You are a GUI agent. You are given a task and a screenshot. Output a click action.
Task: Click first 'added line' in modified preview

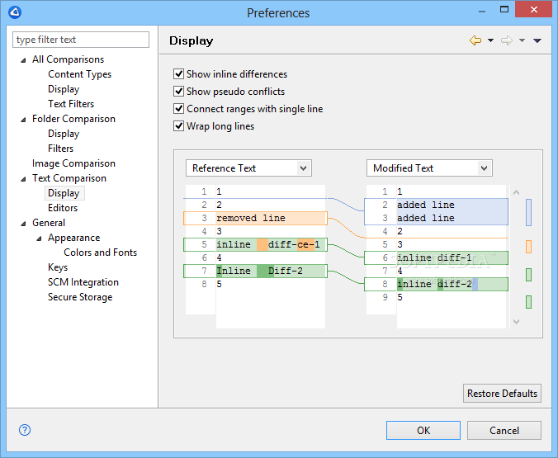click(426, 205)
